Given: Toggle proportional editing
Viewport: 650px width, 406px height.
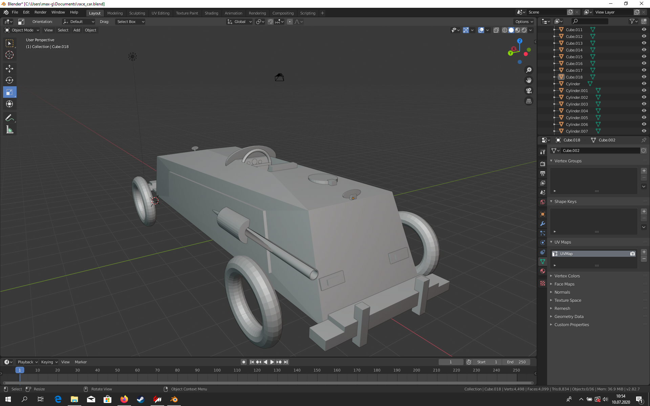Looking at the screenshot, I should (x=290, y=22).
